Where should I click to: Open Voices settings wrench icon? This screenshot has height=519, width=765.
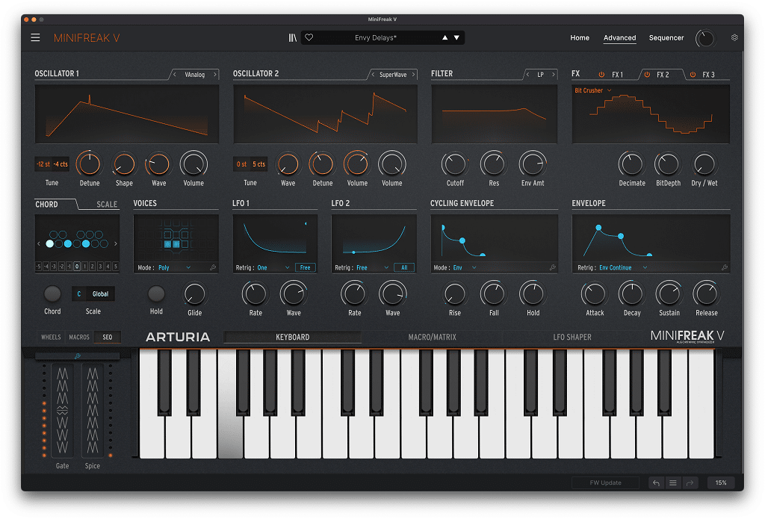(x=213, y=267)
